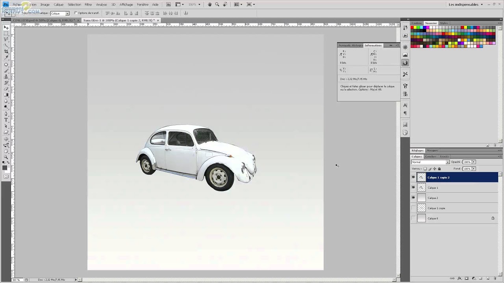Open the Opacité slider arrow

[474, 162]
